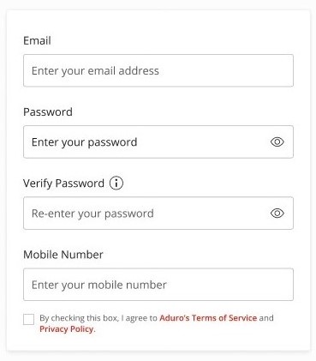
Task: Click the Mobile Number label
Action: pos(63,255)
